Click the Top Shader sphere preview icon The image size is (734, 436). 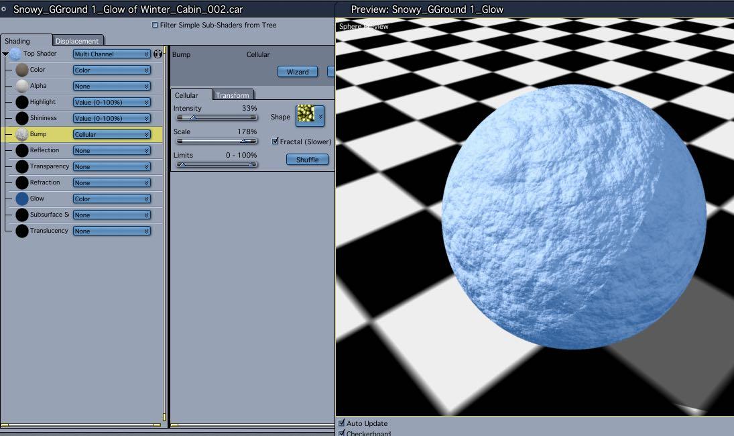15,54
